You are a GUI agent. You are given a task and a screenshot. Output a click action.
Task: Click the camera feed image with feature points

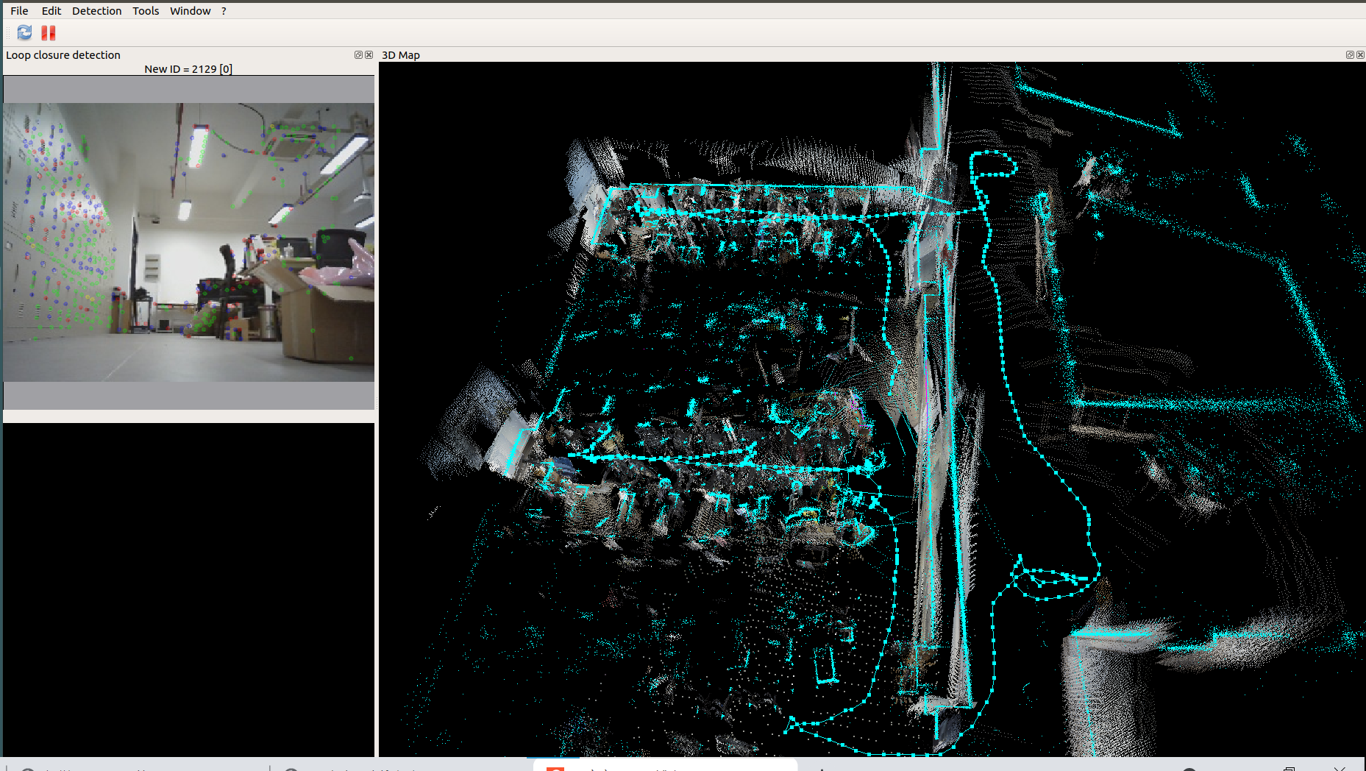click(188, 243)
